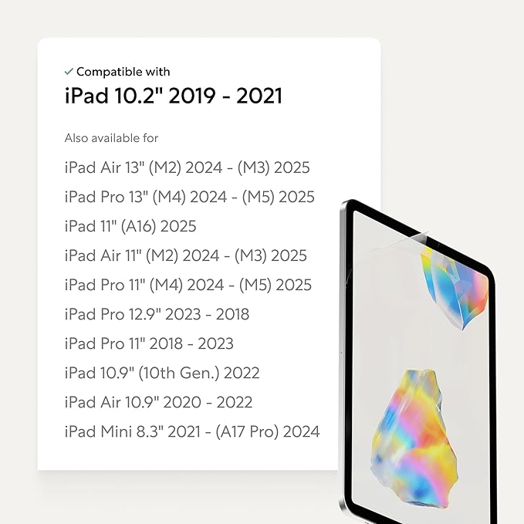Choose iPad Air 11" (M2) 2024 - (M3) 2025

(x=185, y=255)
